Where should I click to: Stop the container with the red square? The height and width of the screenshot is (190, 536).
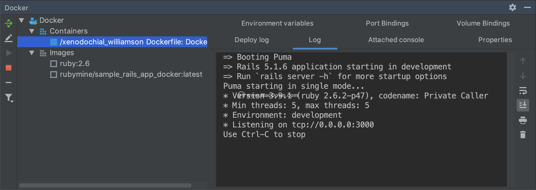[9, 68]
